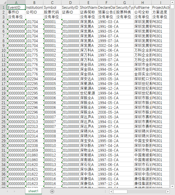Select 2002-04-1 date cell in row 9

pyautogui.click(x=107, y=46)
